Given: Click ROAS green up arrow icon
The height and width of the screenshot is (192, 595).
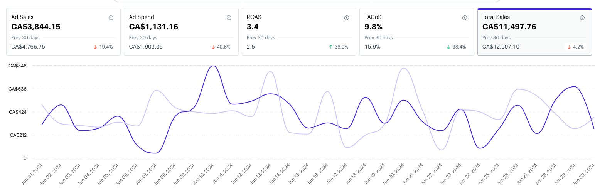Looking at the screenshot, I should [330, 47].
